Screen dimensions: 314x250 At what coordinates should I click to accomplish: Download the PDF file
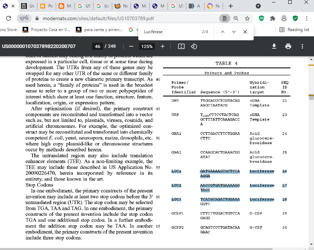(274, 46)
